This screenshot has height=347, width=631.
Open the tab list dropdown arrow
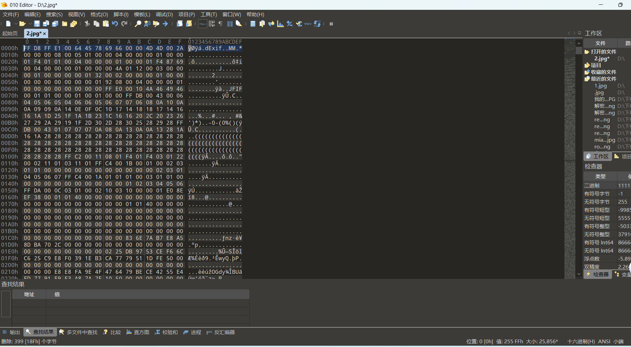tap(579, 33)
